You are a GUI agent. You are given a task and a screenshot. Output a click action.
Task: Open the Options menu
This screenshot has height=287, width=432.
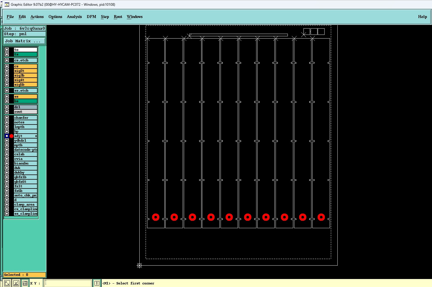click(x=55, y=17)
